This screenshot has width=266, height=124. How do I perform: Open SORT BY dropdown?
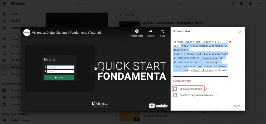[x=127, y=15]
